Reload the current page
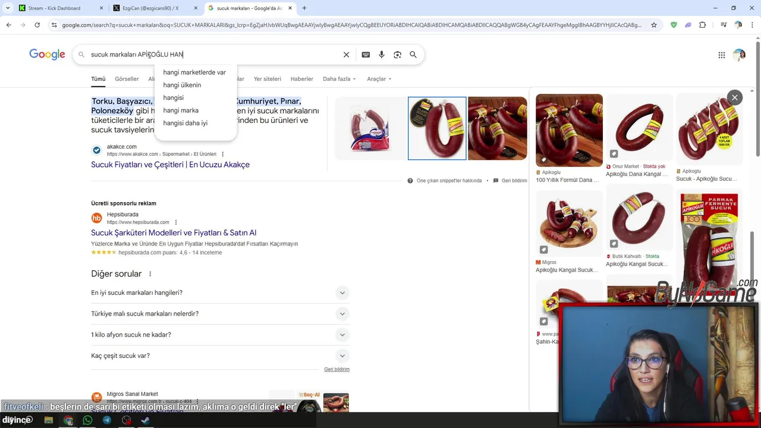 [37, 25]
